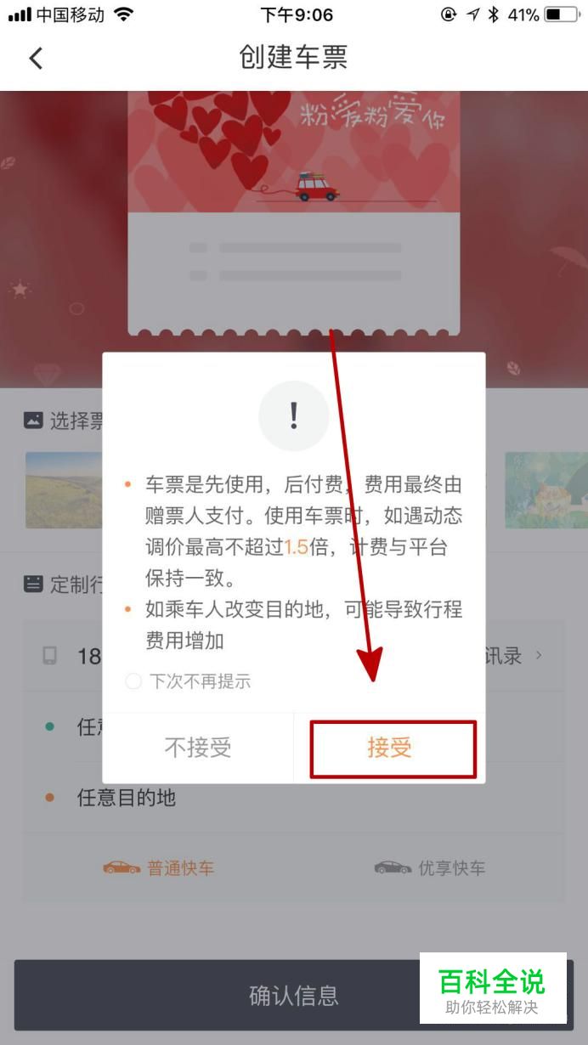Choose 优享快车 ride type
The width and height of the screenshot is (588, 1045).
430,867
